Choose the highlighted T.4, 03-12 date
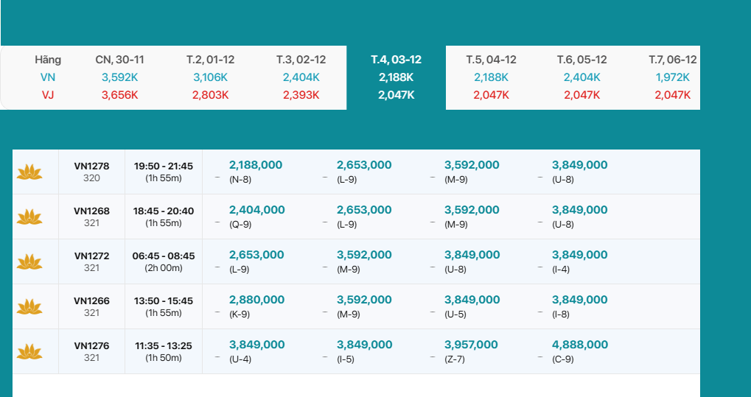The height and width of the screenshot is (397, 751). (396, 60)
